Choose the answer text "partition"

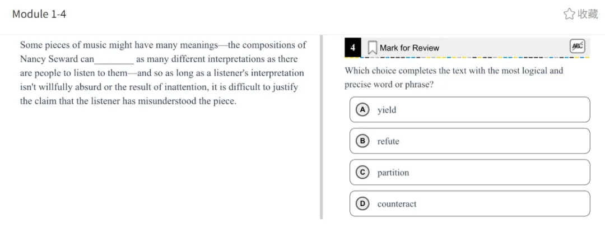(x=393, y=173)
